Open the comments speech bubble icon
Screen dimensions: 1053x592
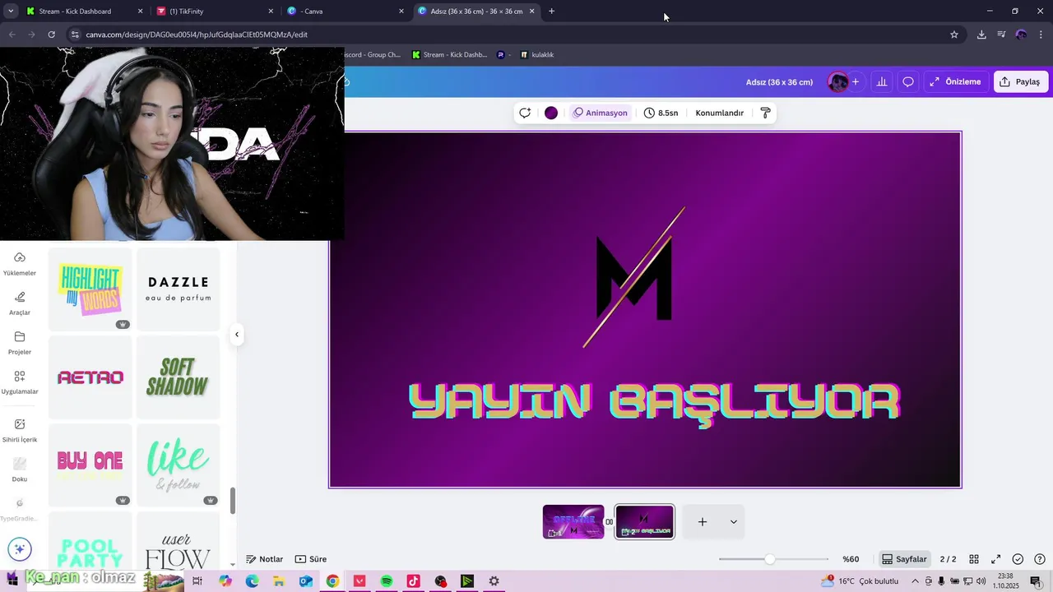pyautogui.click(x=908, y=82)
